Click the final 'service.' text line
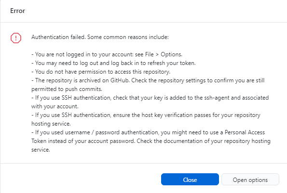 point(41,150)
